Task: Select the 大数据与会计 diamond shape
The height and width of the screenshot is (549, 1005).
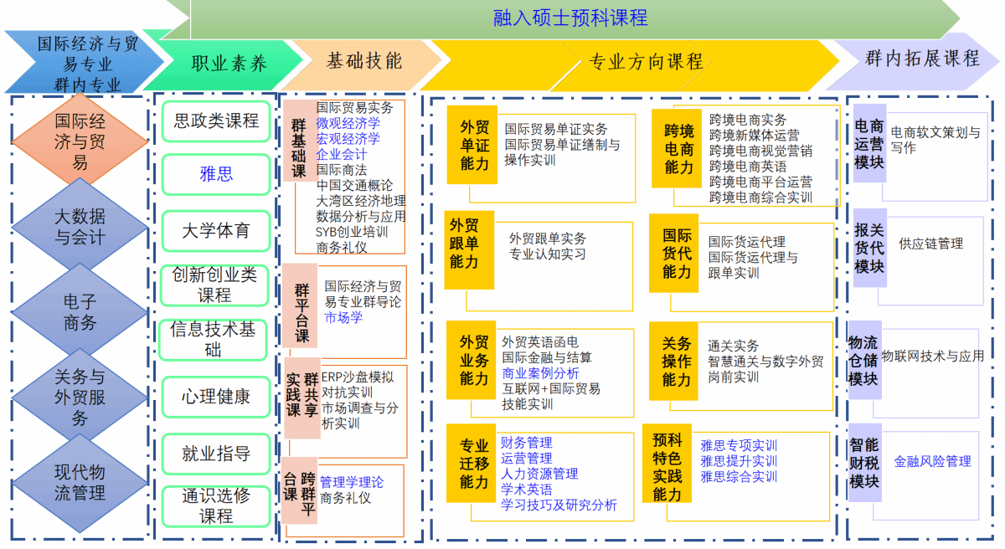Action: 80,227
